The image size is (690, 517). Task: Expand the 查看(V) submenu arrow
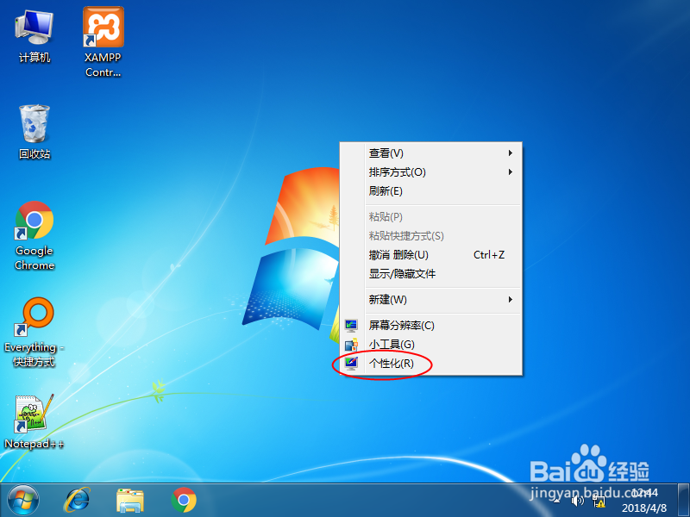(510, 153)
